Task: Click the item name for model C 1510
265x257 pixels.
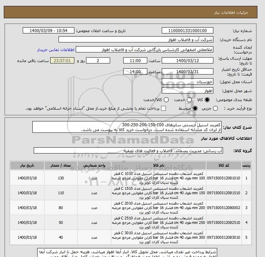Action: pos(158,193)
